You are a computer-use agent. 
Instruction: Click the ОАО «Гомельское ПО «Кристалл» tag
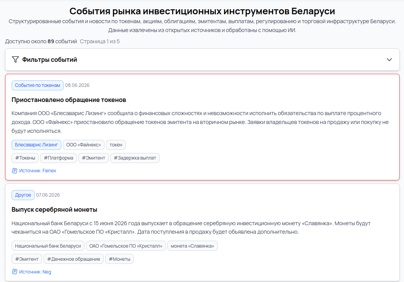click(x=126, y=246)
